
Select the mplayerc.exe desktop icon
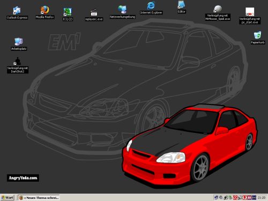(x=94, y=15)
